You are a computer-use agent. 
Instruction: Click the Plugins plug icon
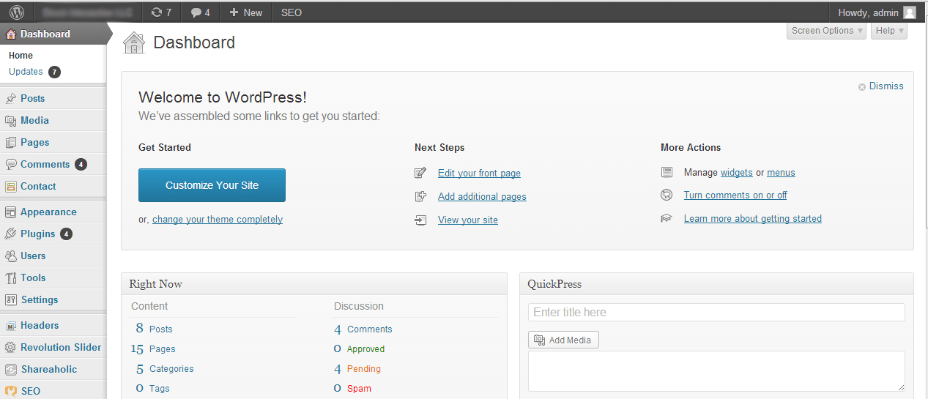tap(11, 234)
